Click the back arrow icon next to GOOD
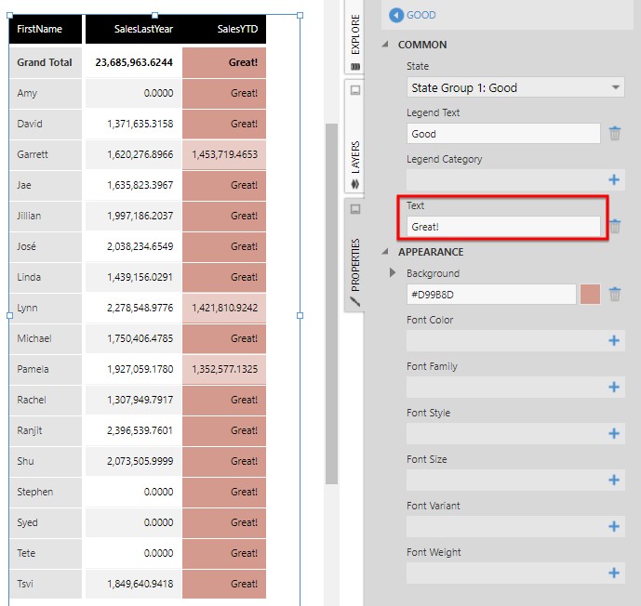This screenshot has width=641, height=606. click(396, 15)
